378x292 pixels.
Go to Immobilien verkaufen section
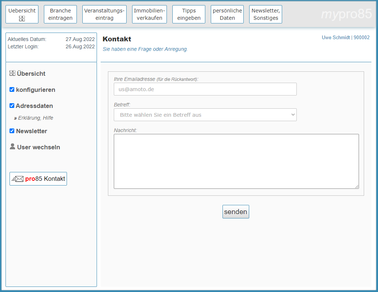pos(149,14)
